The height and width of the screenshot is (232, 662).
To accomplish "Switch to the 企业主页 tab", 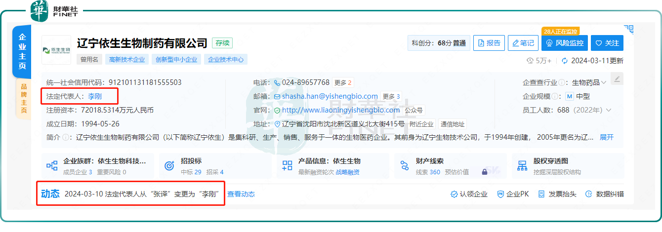I will coord(22,51).
